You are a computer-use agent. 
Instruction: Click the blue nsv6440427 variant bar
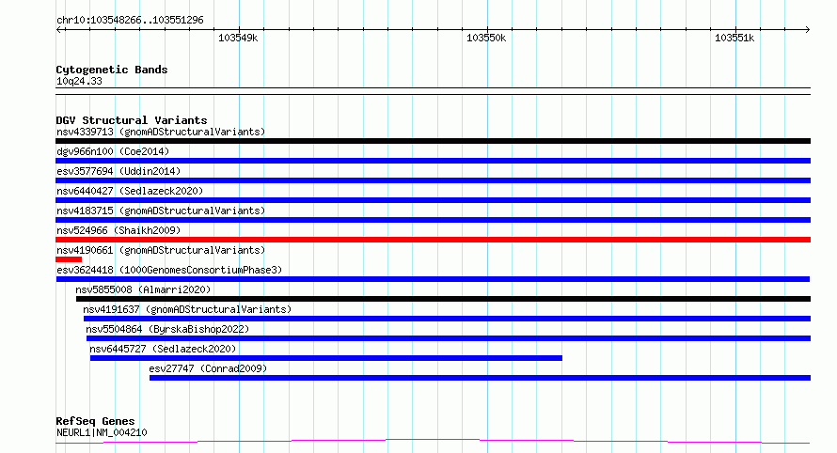point(433,200)
